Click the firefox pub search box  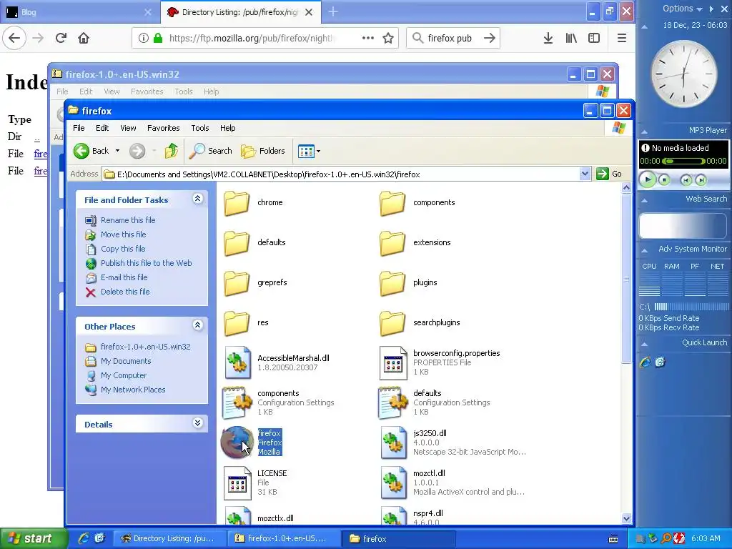[453, 38]
